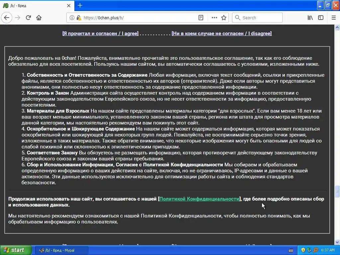
Task: Click the network connection tray icon
Action: [x=309, y=250]
